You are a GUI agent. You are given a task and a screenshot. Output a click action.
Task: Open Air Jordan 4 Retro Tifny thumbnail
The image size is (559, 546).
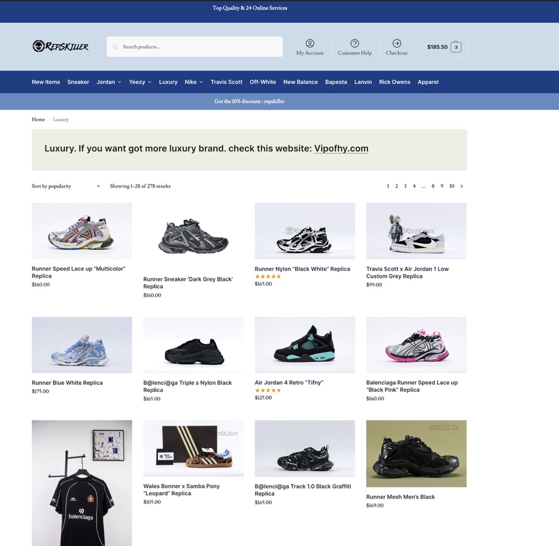pyautogui.click(x=305, y=345)
